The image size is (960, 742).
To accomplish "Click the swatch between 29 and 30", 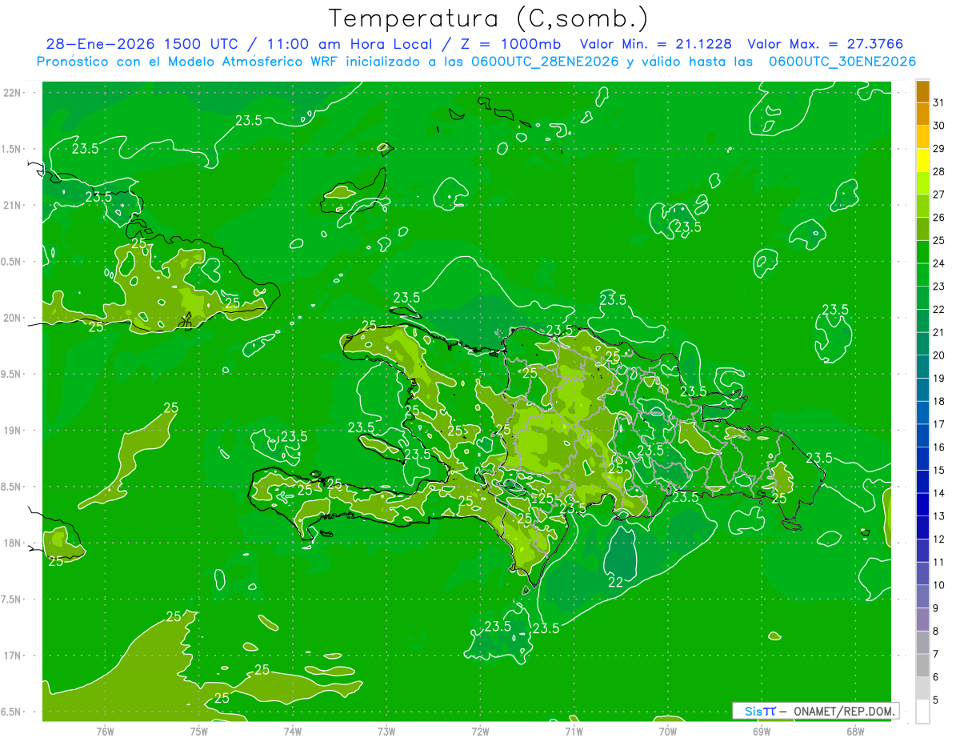I will click(x=922, y=138).
